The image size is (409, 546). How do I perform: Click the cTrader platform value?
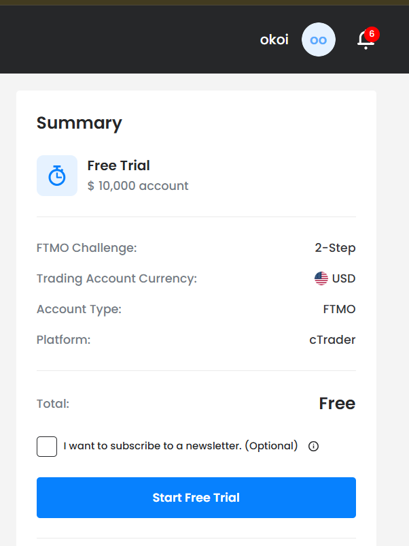click(332, 340)
